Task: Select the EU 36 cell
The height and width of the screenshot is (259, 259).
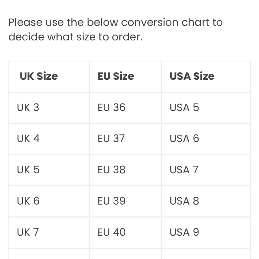Action: tap(125, 108)
